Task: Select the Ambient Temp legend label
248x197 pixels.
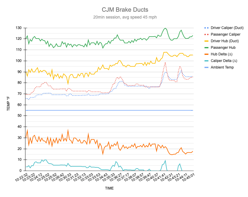Action: [x=222, y=67]
